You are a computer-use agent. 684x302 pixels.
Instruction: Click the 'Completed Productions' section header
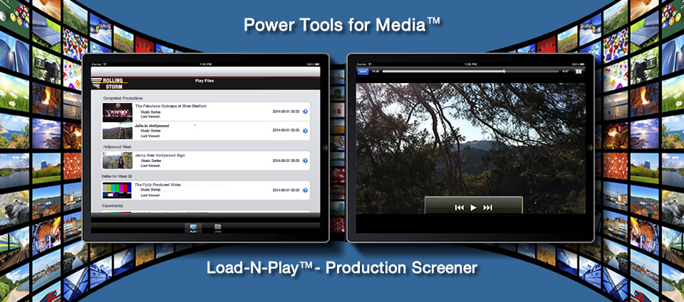[x=123, y=98]
